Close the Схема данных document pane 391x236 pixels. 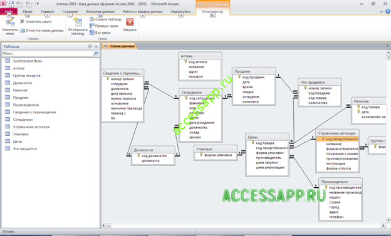pos(387,46)
